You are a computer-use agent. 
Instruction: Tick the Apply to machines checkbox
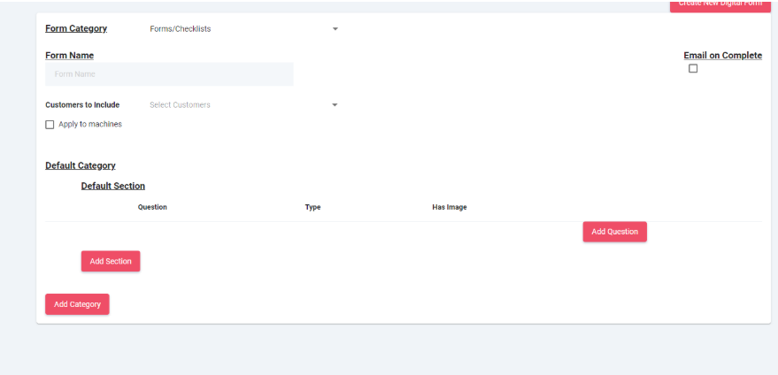click(50, 125)
